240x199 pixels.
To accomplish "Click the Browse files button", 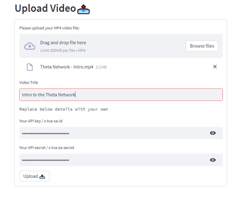I will (202, 46).
